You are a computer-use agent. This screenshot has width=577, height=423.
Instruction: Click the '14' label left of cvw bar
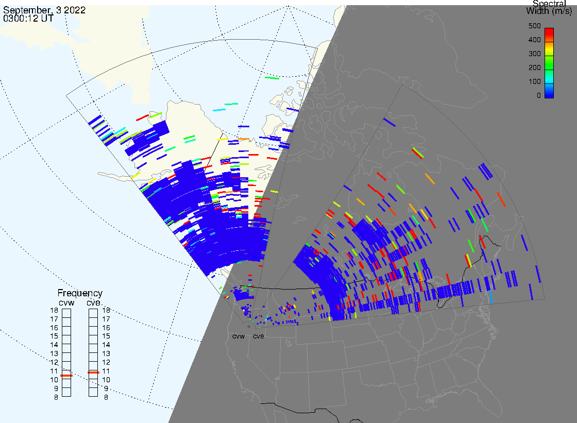tap(54, 345)
